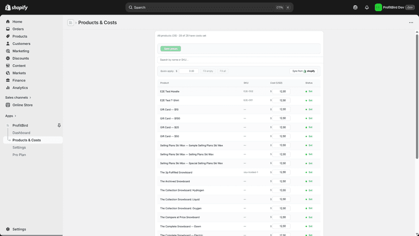Click the page vertical scrollbar

point(417,96)
